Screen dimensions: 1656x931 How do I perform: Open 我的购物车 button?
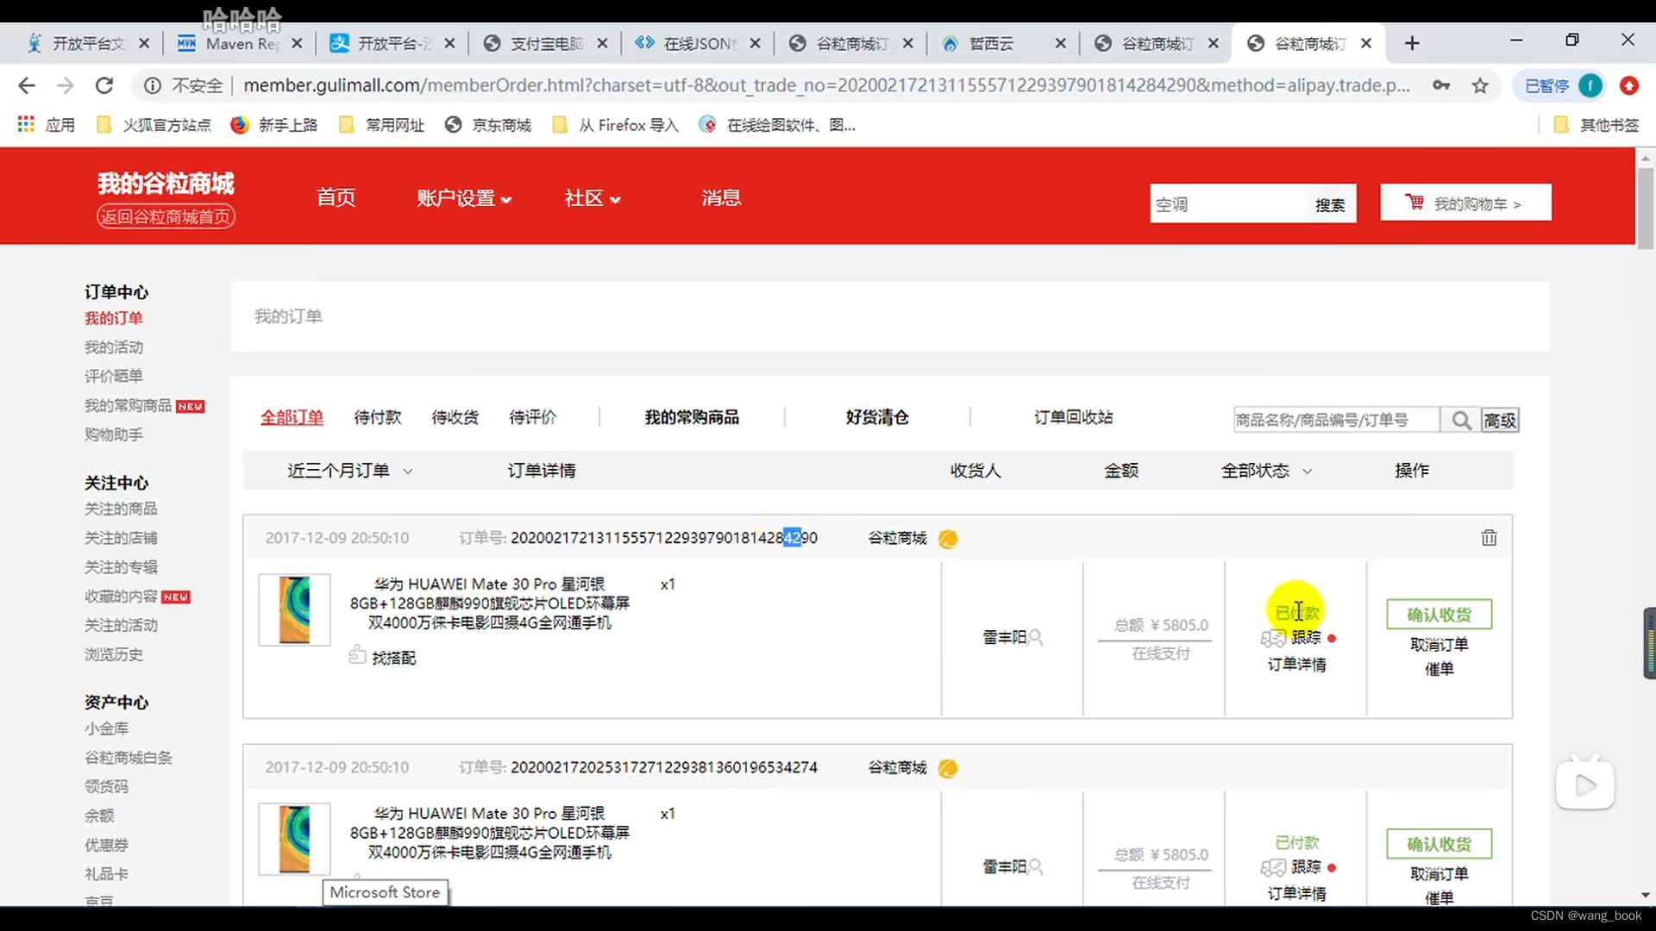[1465, 203]
